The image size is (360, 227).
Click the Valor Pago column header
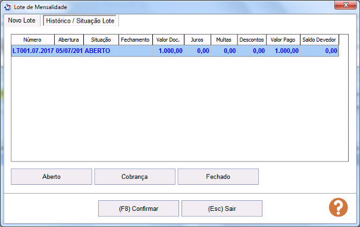(x=283, y=40)
